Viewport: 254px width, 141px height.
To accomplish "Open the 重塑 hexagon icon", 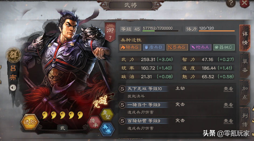I will click(107, 114).
